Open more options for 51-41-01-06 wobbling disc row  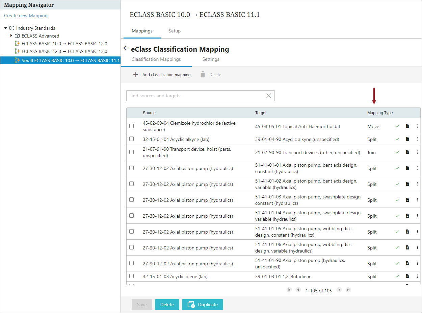tap(417, 247)
